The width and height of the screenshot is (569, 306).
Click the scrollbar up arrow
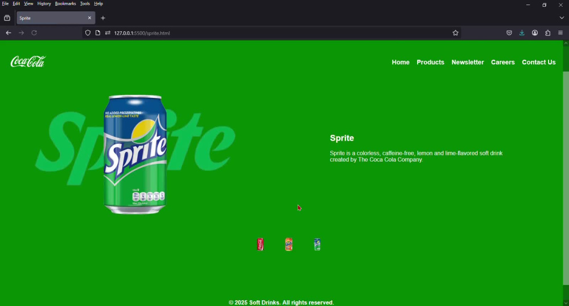[566, 43]
